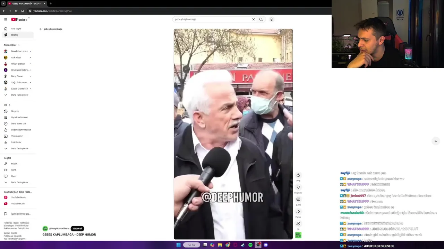Click the taskbar Ara search box

[x=192, y=245]
